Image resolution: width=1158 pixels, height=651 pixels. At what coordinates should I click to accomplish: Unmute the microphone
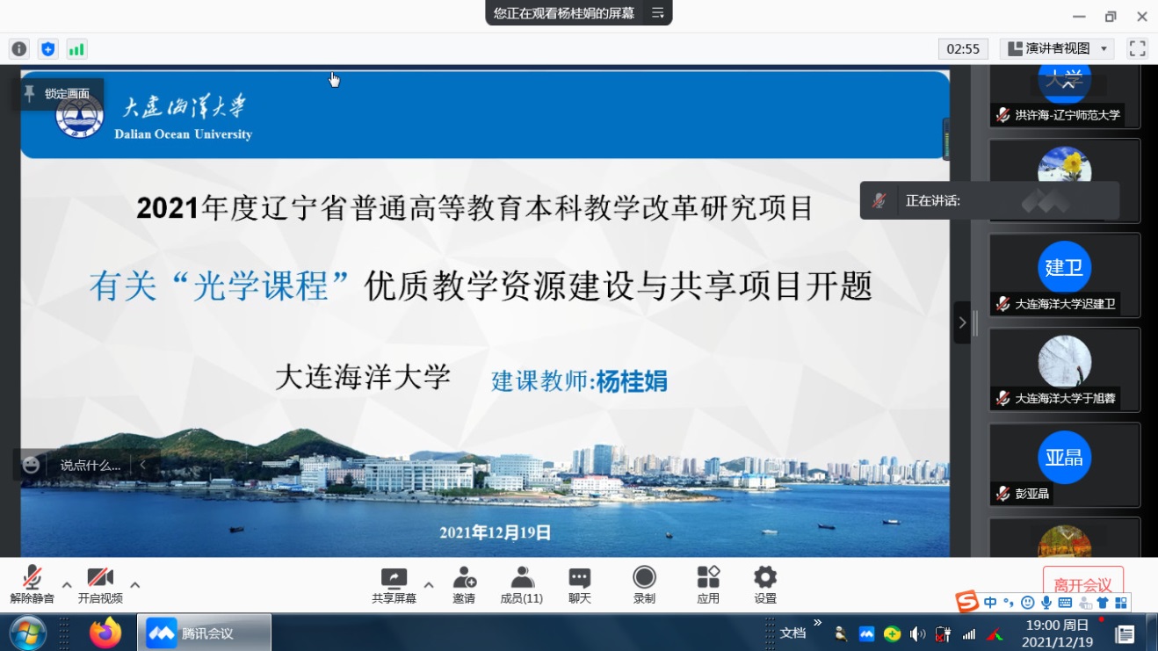coord(33,585)
